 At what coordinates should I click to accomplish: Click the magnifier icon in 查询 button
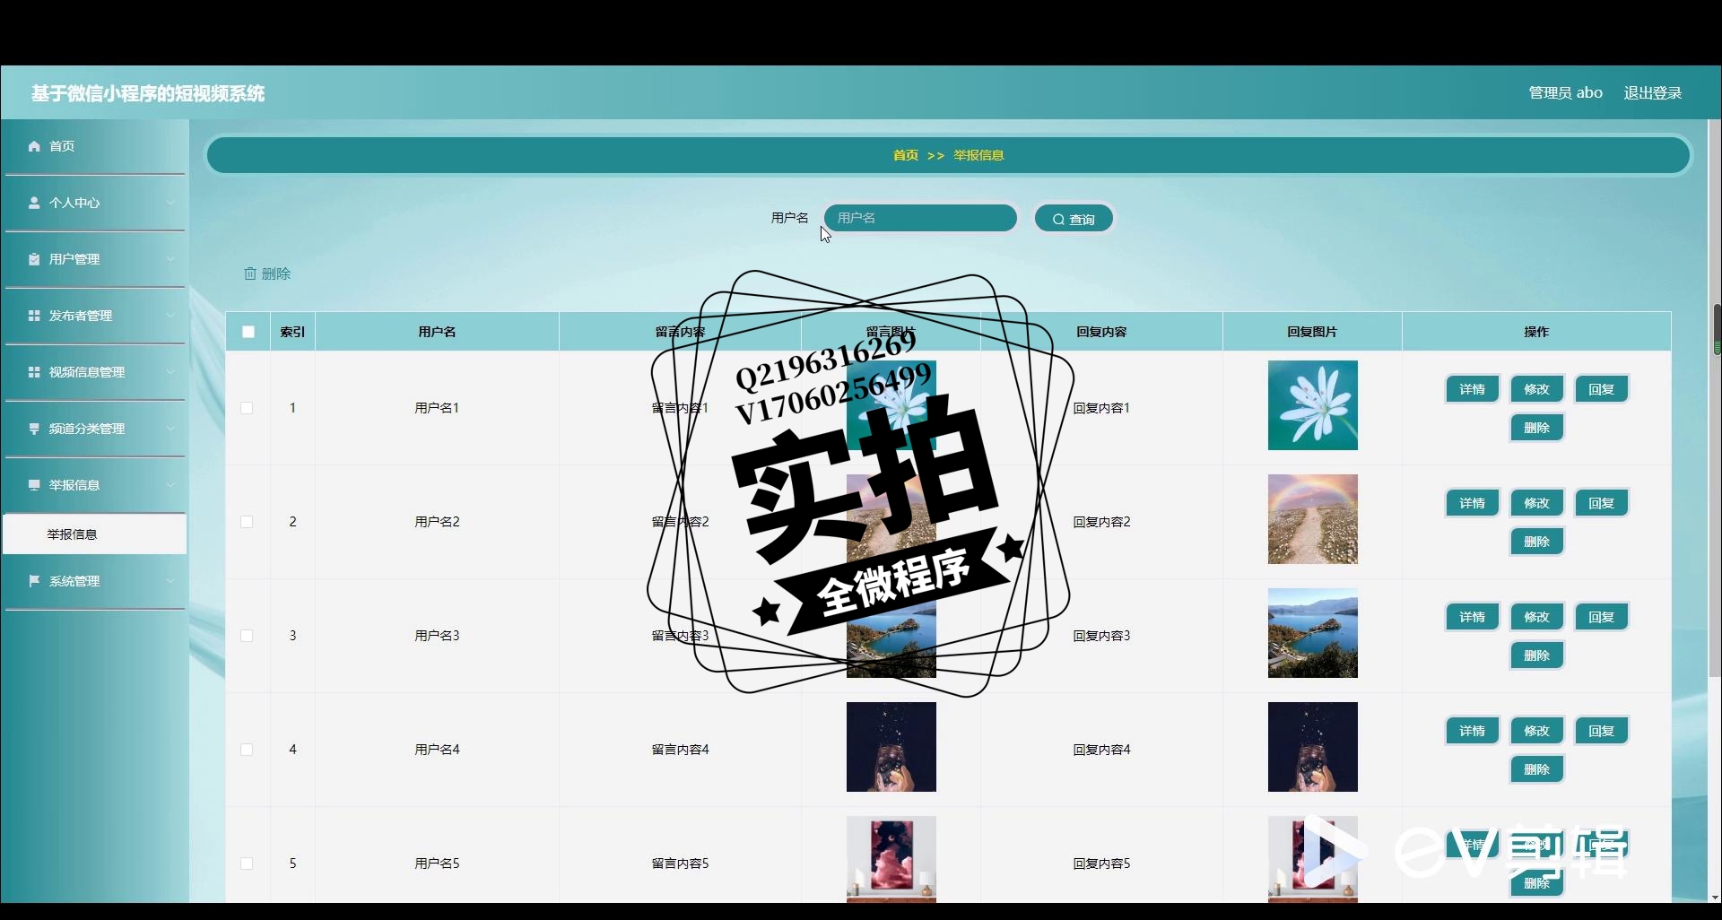pos(1058,219)
